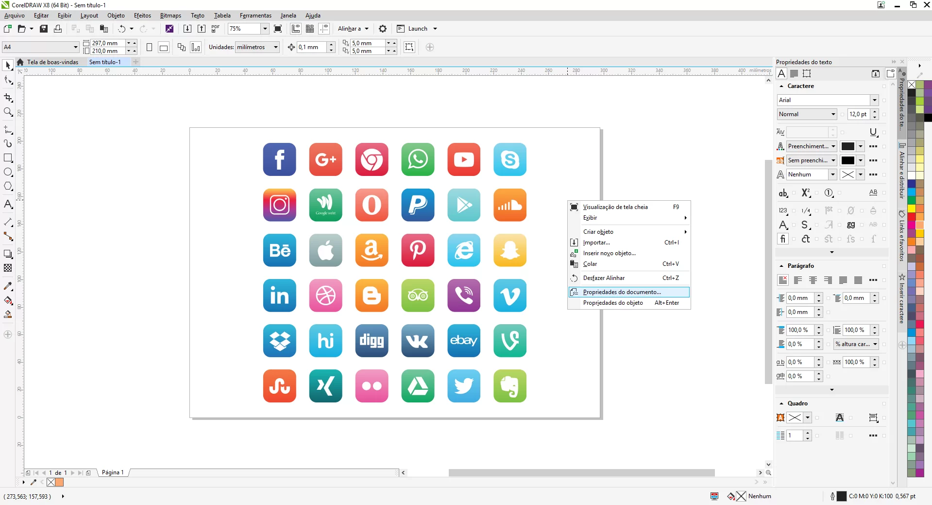This screenshot has width=932, height=505.
Task: Click the New document icon
Action: pos(8,29)
